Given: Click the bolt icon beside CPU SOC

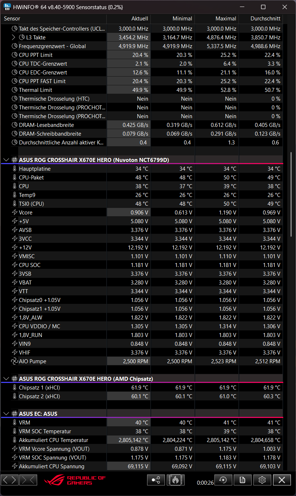Looking at the screenshot, I should click(x=15, y=265).
